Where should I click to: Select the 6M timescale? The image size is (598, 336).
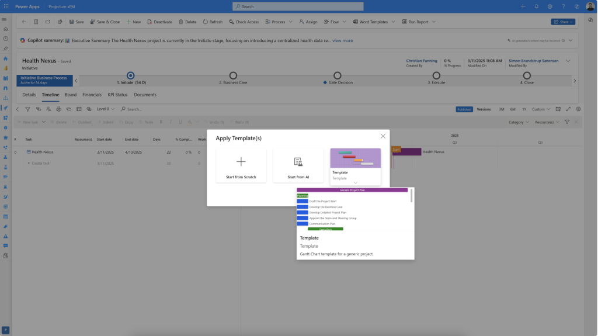coord(513,109)
